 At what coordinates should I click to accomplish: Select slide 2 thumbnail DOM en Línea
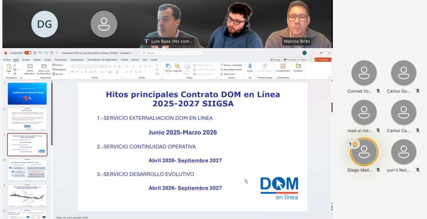pyautogui.click(x=27, y=119)
